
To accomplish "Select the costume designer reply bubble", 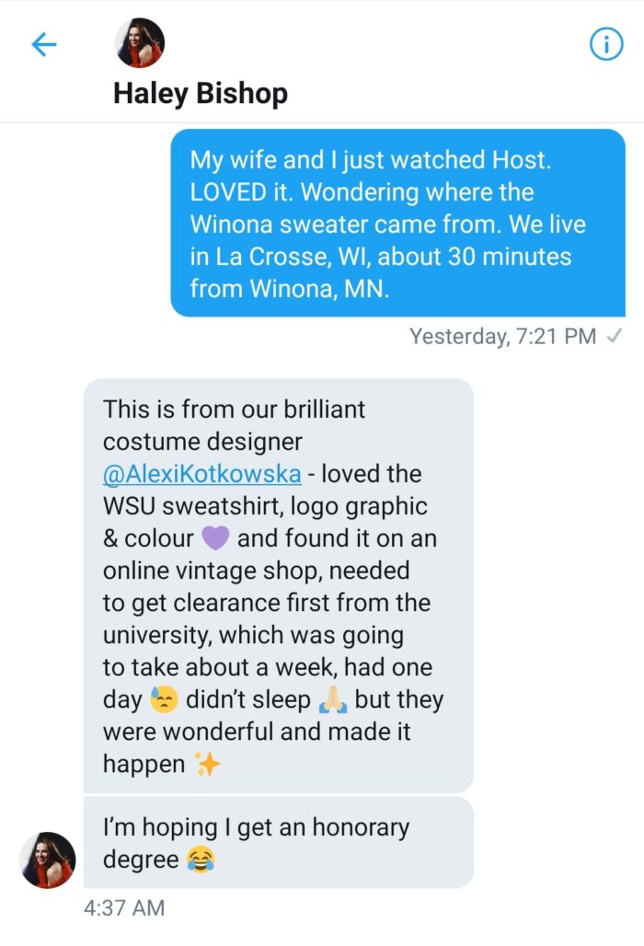I will pos(278,585).
